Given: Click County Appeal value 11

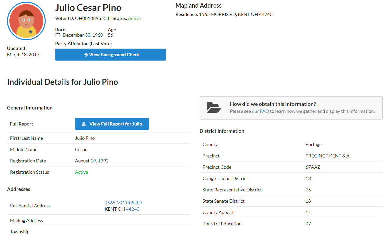Looking at the screenshot, I should 308,212.
